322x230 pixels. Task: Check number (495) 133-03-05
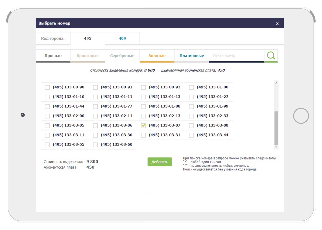click(47, 126)
